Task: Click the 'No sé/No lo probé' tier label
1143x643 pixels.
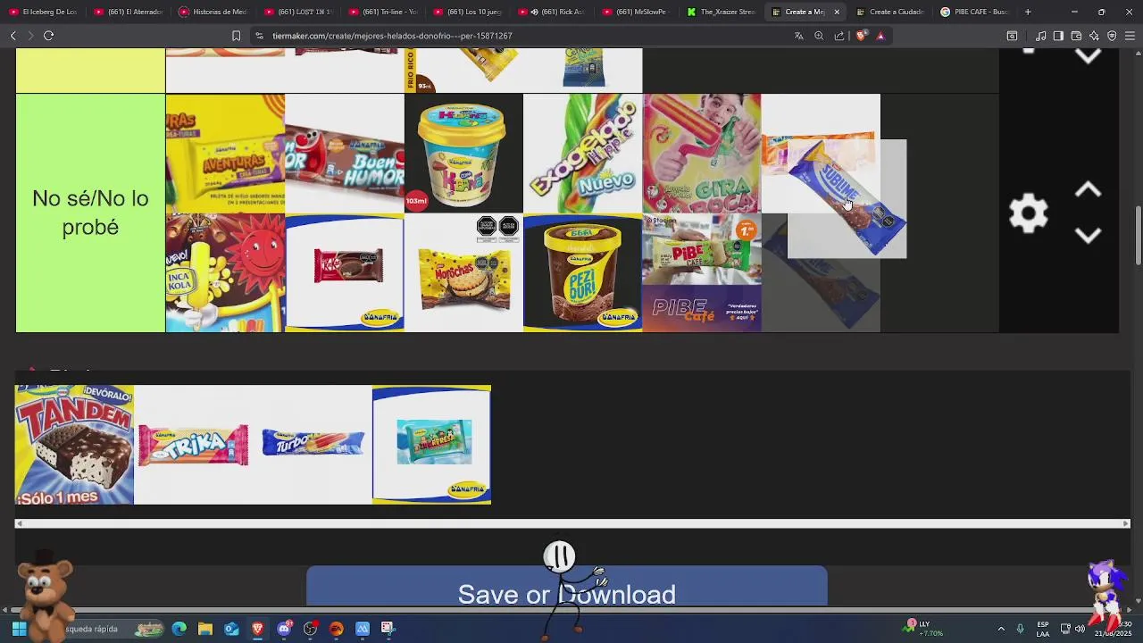Action: [90, 213]
